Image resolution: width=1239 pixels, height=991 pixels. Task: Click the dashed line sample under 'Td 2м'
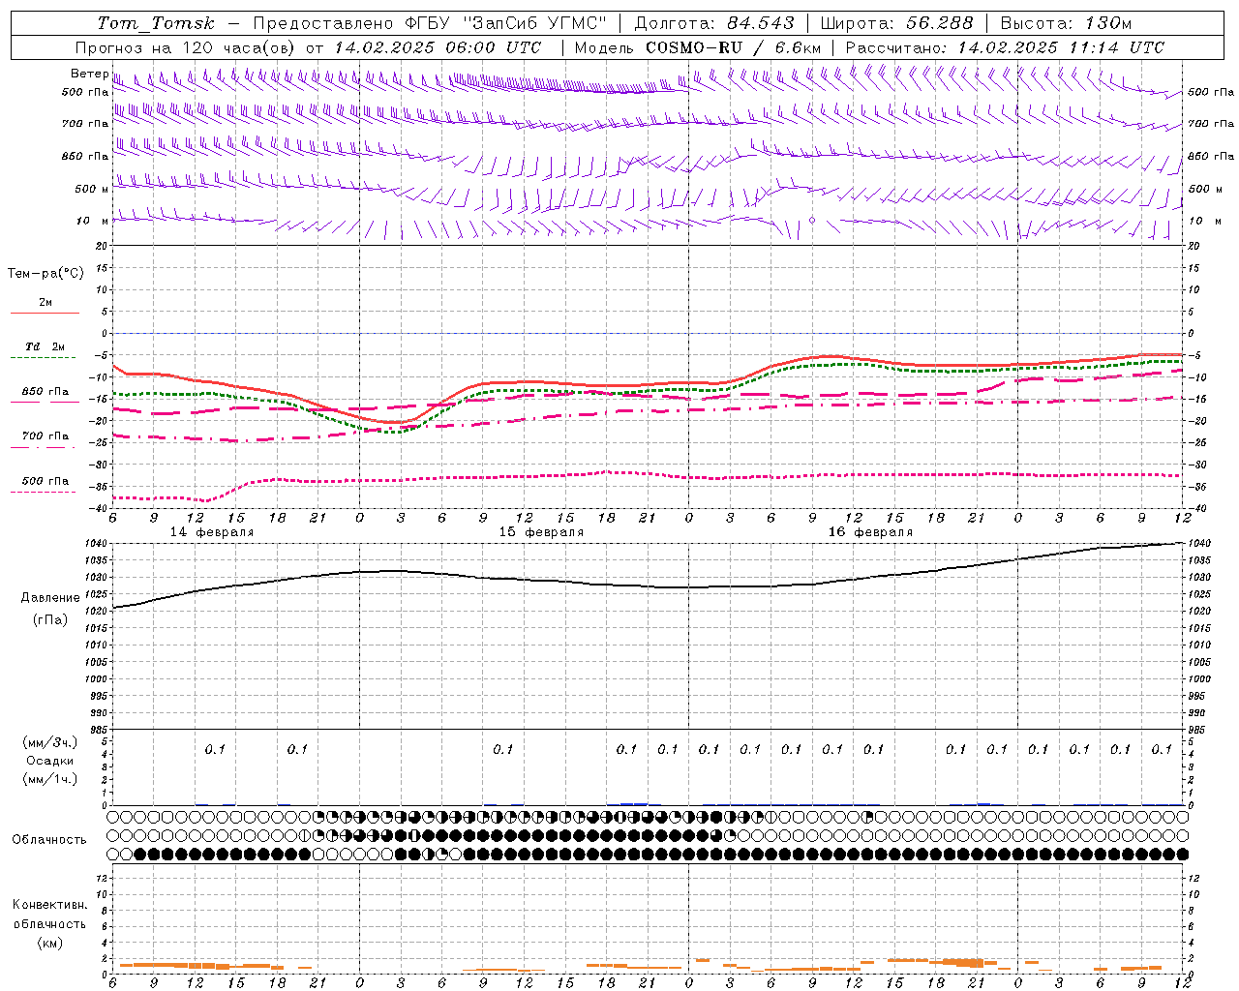pyautogui.click(x=45, y=357)
